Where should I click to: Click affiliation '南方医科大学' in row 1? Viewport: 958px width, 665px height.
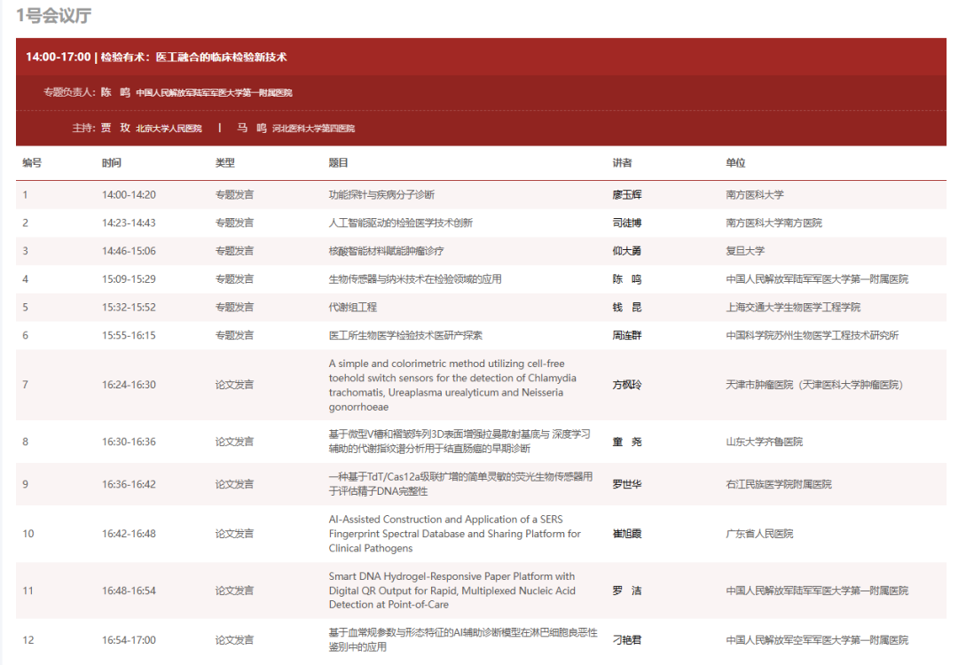click(755, 195)
